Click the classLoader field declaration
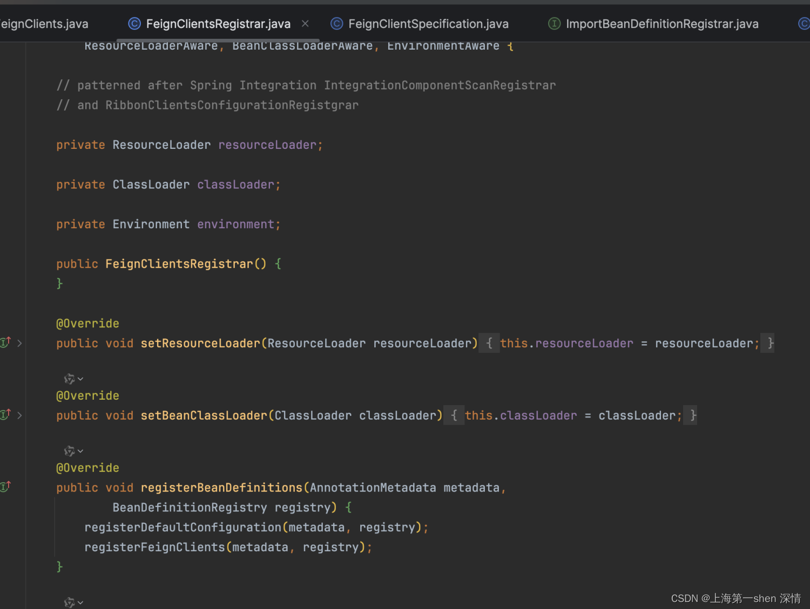Viewport: 810px width, 609px height. pos(235,185)
